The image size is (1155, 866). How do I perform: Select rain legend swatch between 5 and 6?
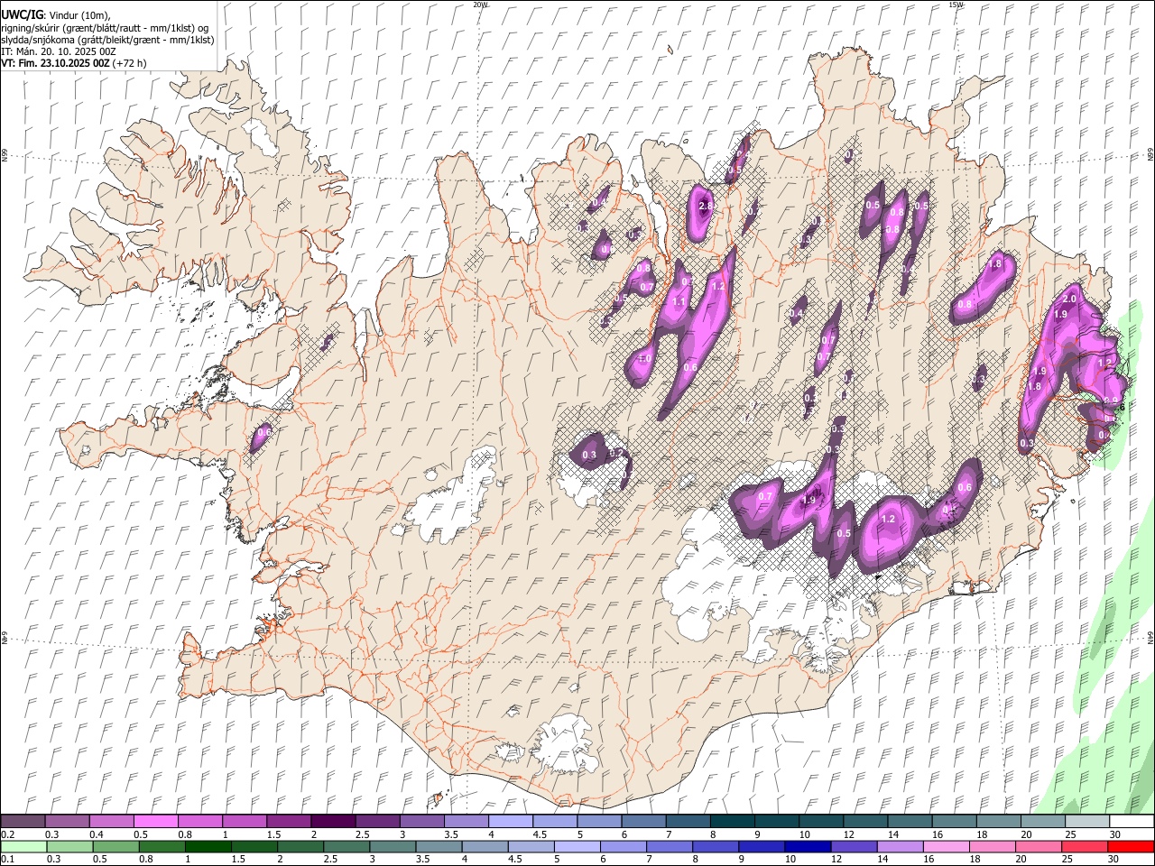[x=577, y=847]
